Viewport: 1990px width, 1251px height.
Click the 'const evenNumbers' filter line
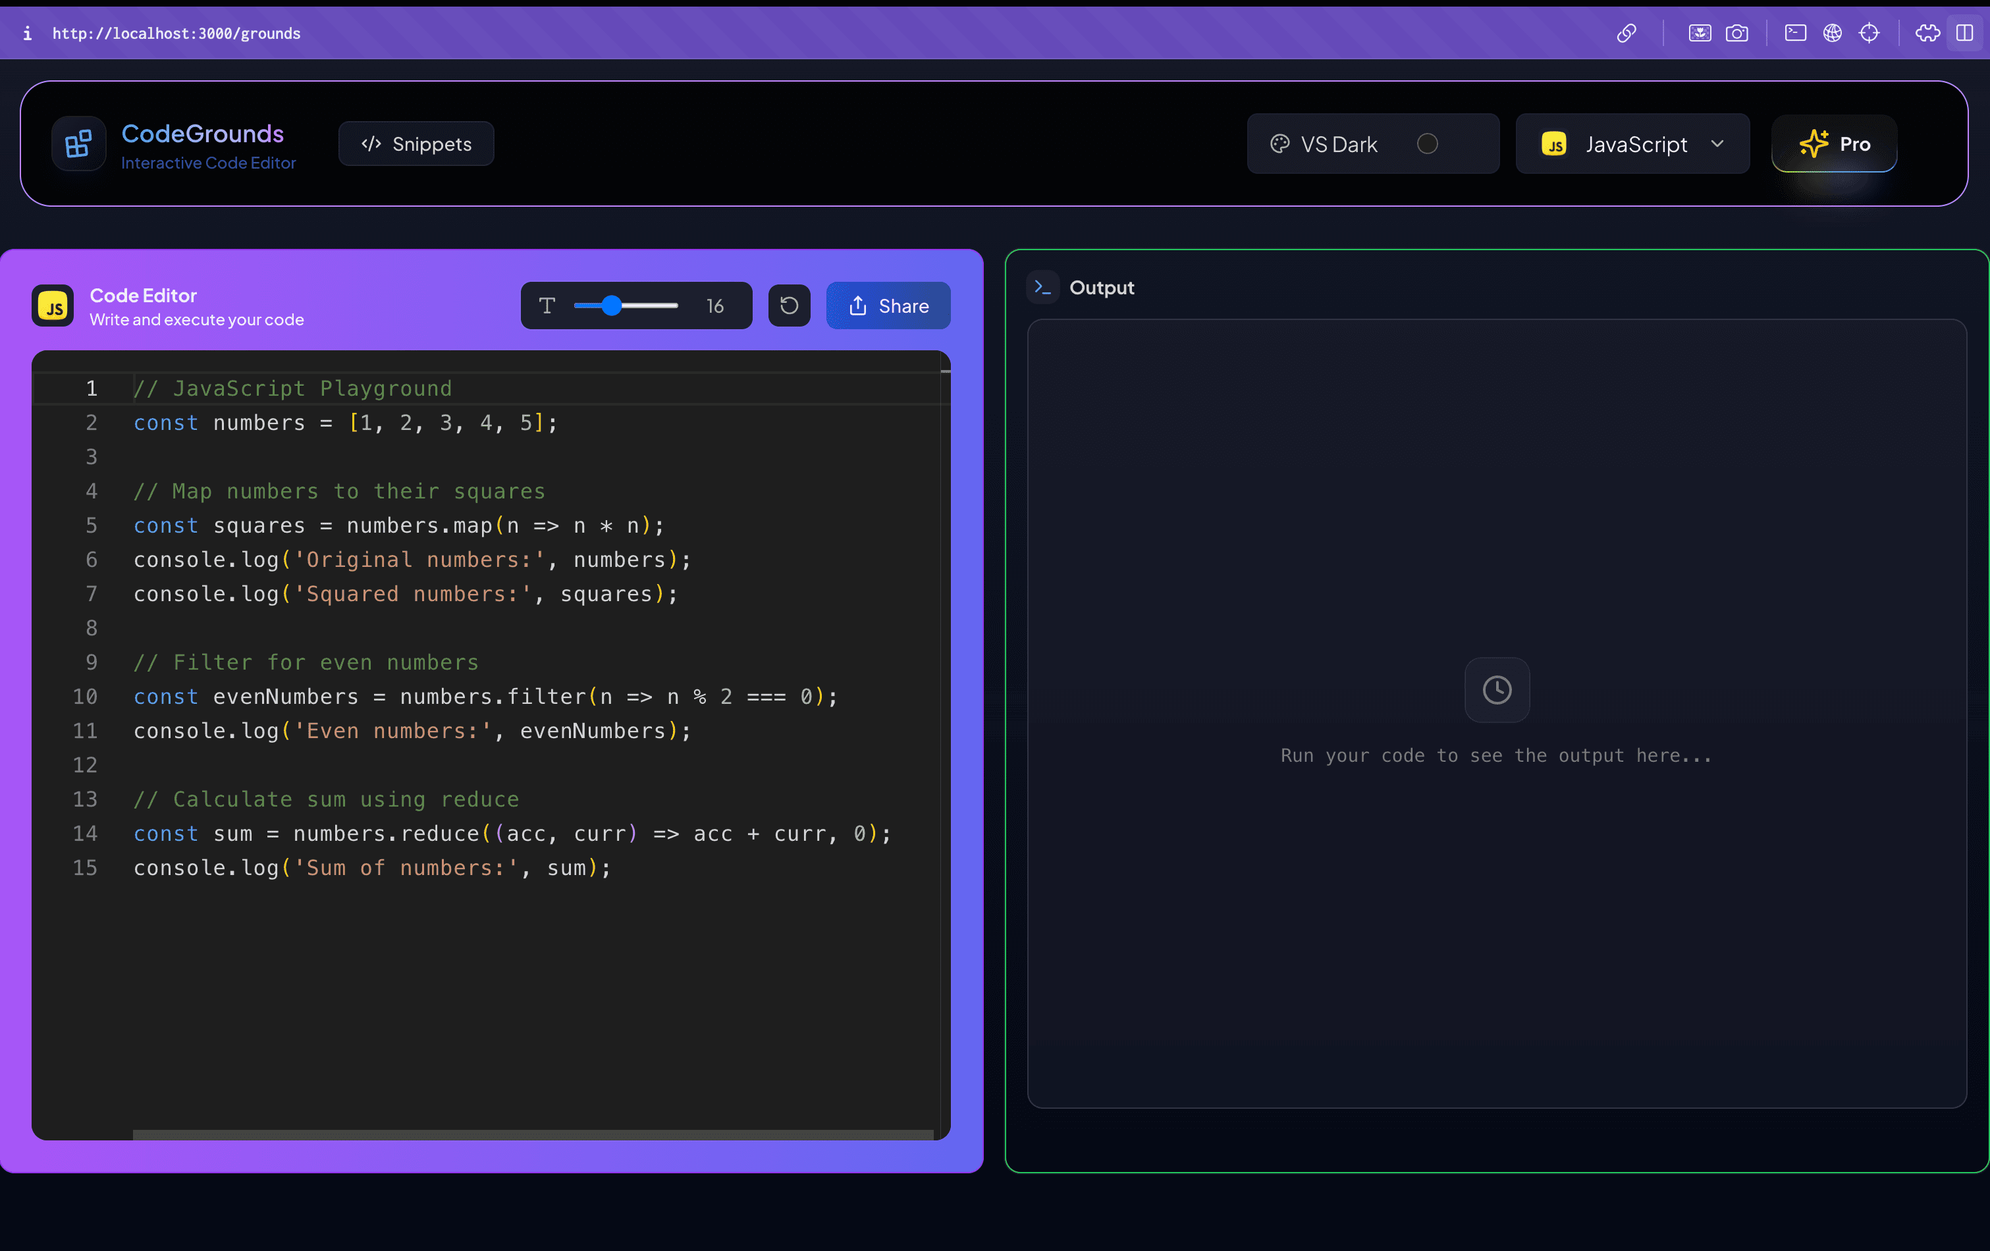click(486, 697)
